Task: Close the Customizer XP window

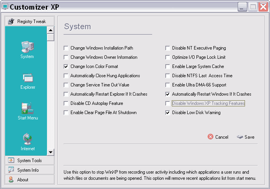Action: coord(263,7)
